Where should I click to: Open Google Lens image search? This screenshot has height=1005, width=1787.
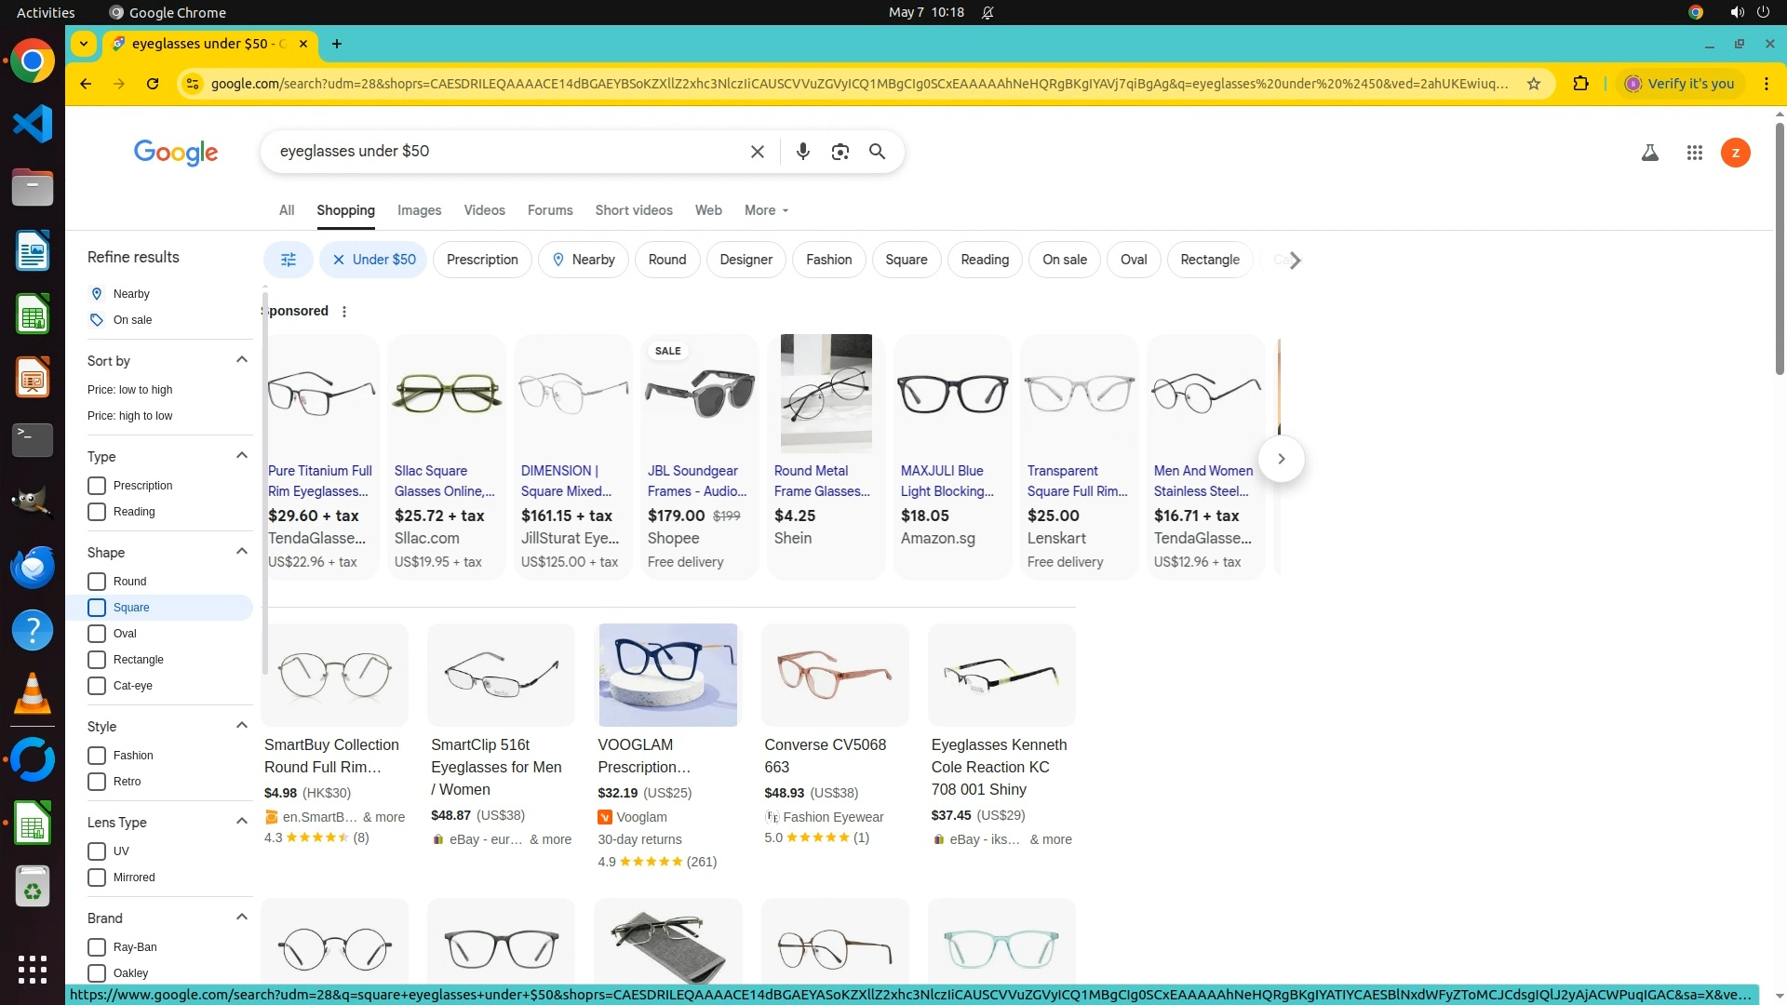pos(840,152)
